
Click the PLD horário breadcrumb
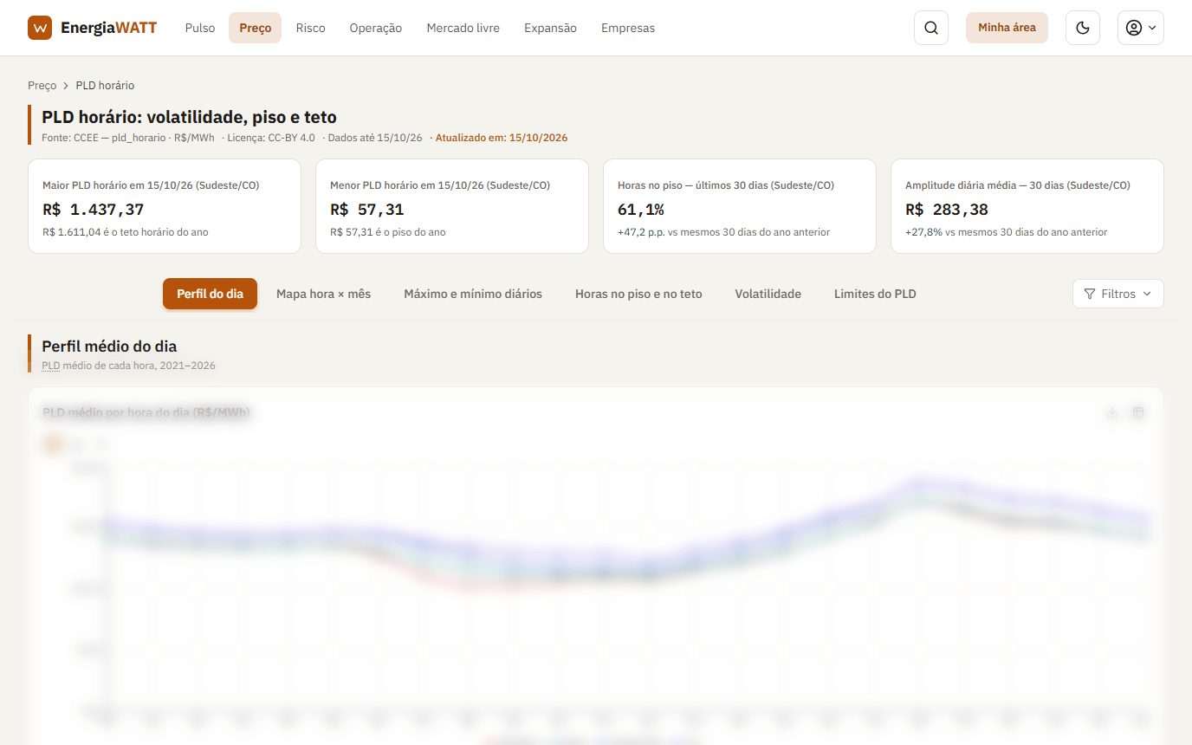pyautogui.click(x=105, y=86)
